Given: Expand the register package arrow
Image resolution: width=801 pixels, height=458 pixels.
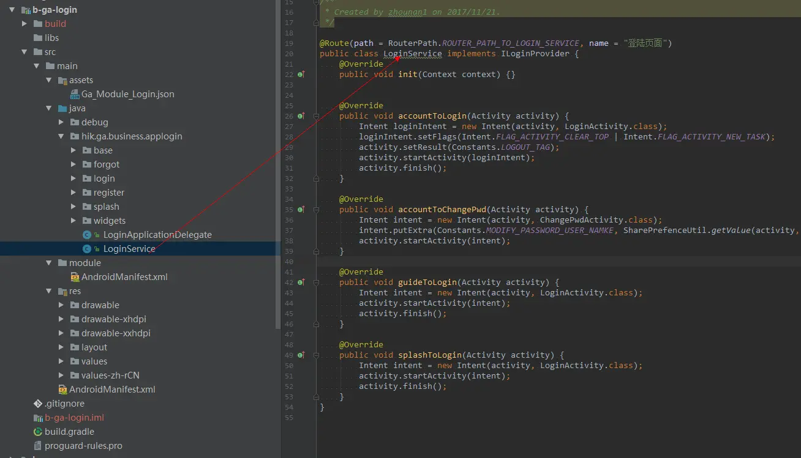Looking at the screenshot, I should (73, 193).
